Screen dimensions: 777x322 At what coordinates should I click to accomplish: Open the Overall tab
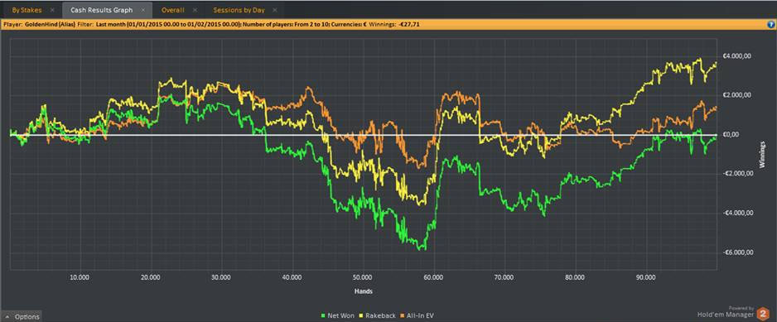pos(173,10)
